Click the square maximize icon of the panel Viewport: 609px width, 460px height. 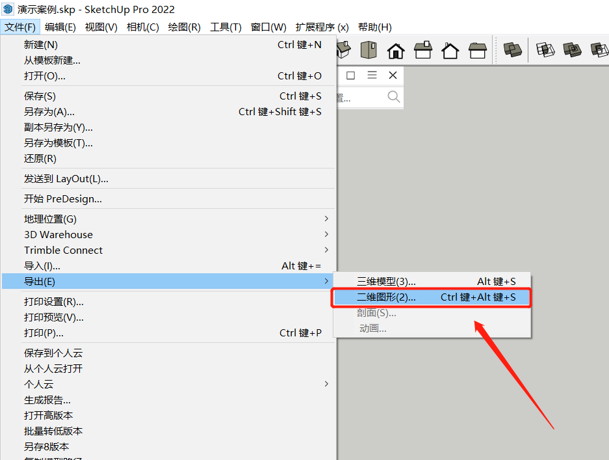point(350,75)
